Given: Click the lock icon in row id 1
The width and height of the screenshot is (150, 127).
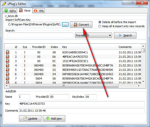Looking at the screenshot, I should tap(8, 52).
